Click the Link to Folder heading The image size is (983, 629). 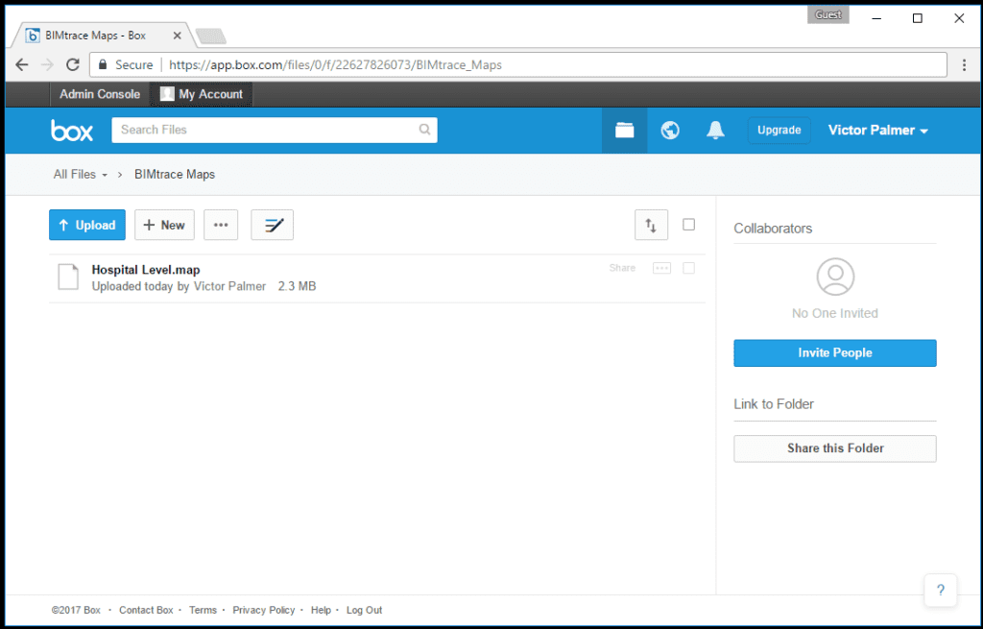(774, 404)
